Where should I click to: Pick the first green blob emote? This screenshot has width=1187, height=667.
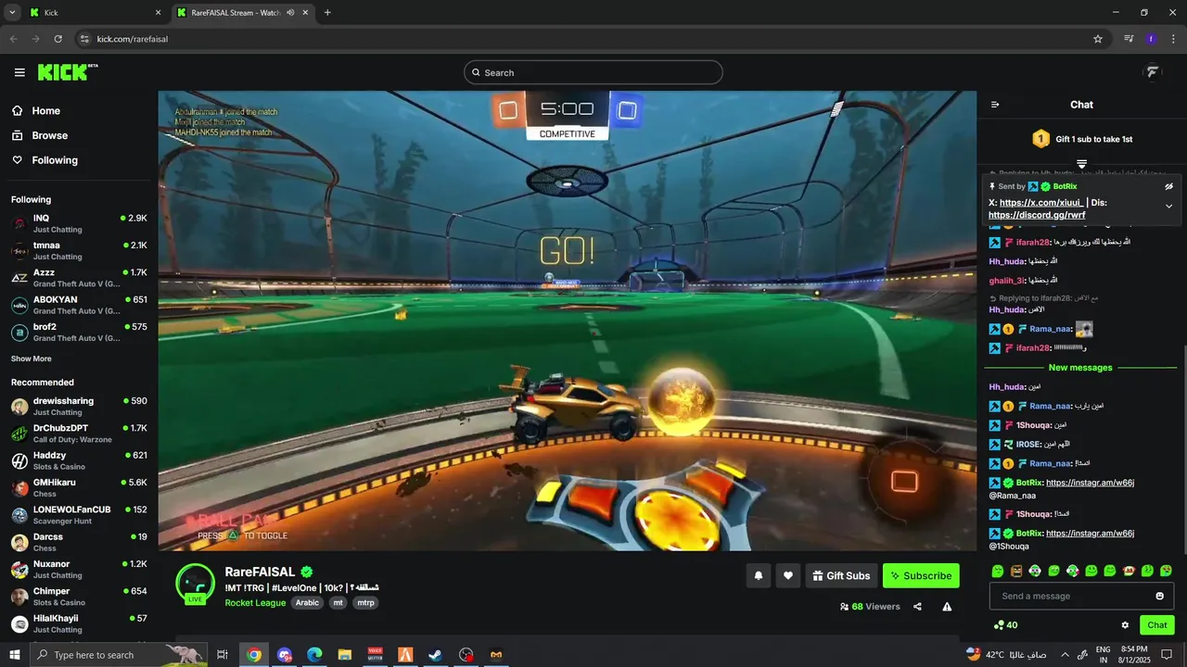click(x=998, y=571)
